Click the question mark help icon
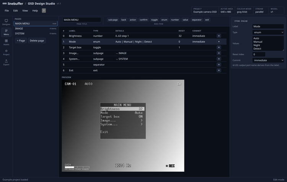Screen dimensions: 287x182 [44, 11]
